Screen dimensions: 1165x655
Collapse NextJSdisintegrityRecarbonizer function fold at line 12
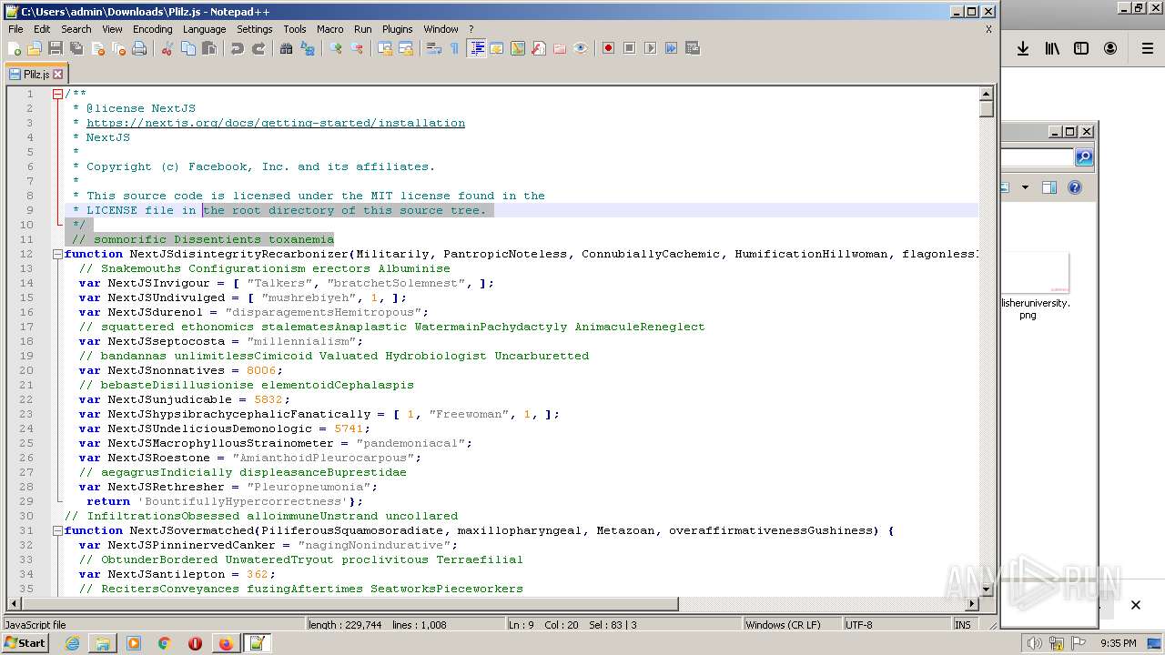57,254
